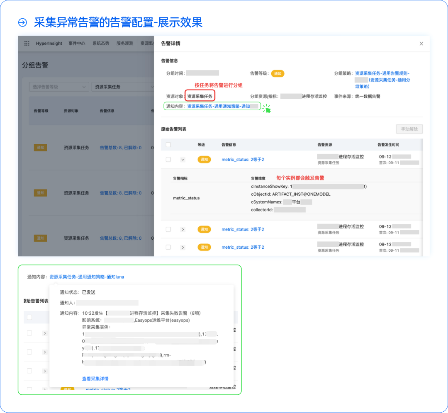The height and width of the screenshot is (413, 448).
Task: Close the 告警详情 panel
Action: pyautogui.click(x=421, y=44)
